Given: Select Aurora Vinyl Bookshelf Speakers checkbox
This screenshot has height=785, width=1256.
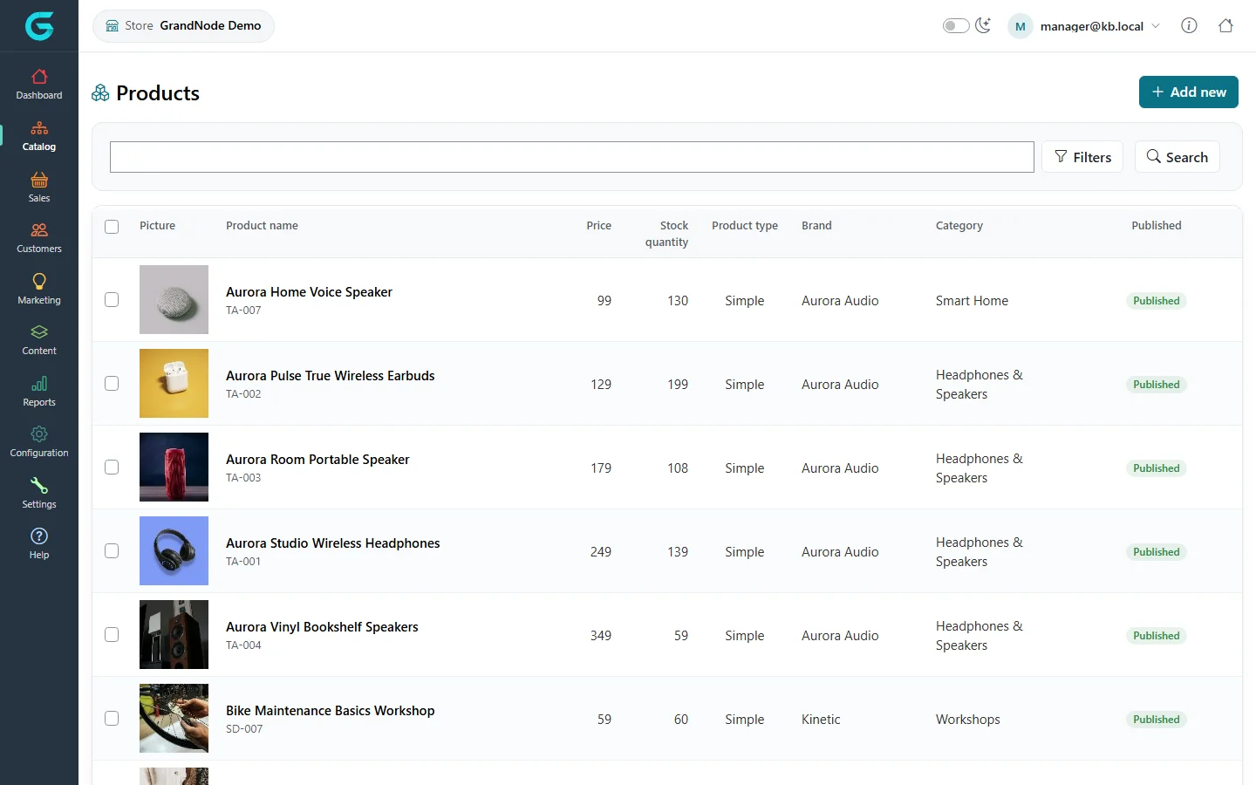Looking at the screenshot, I should click(112, 635).
